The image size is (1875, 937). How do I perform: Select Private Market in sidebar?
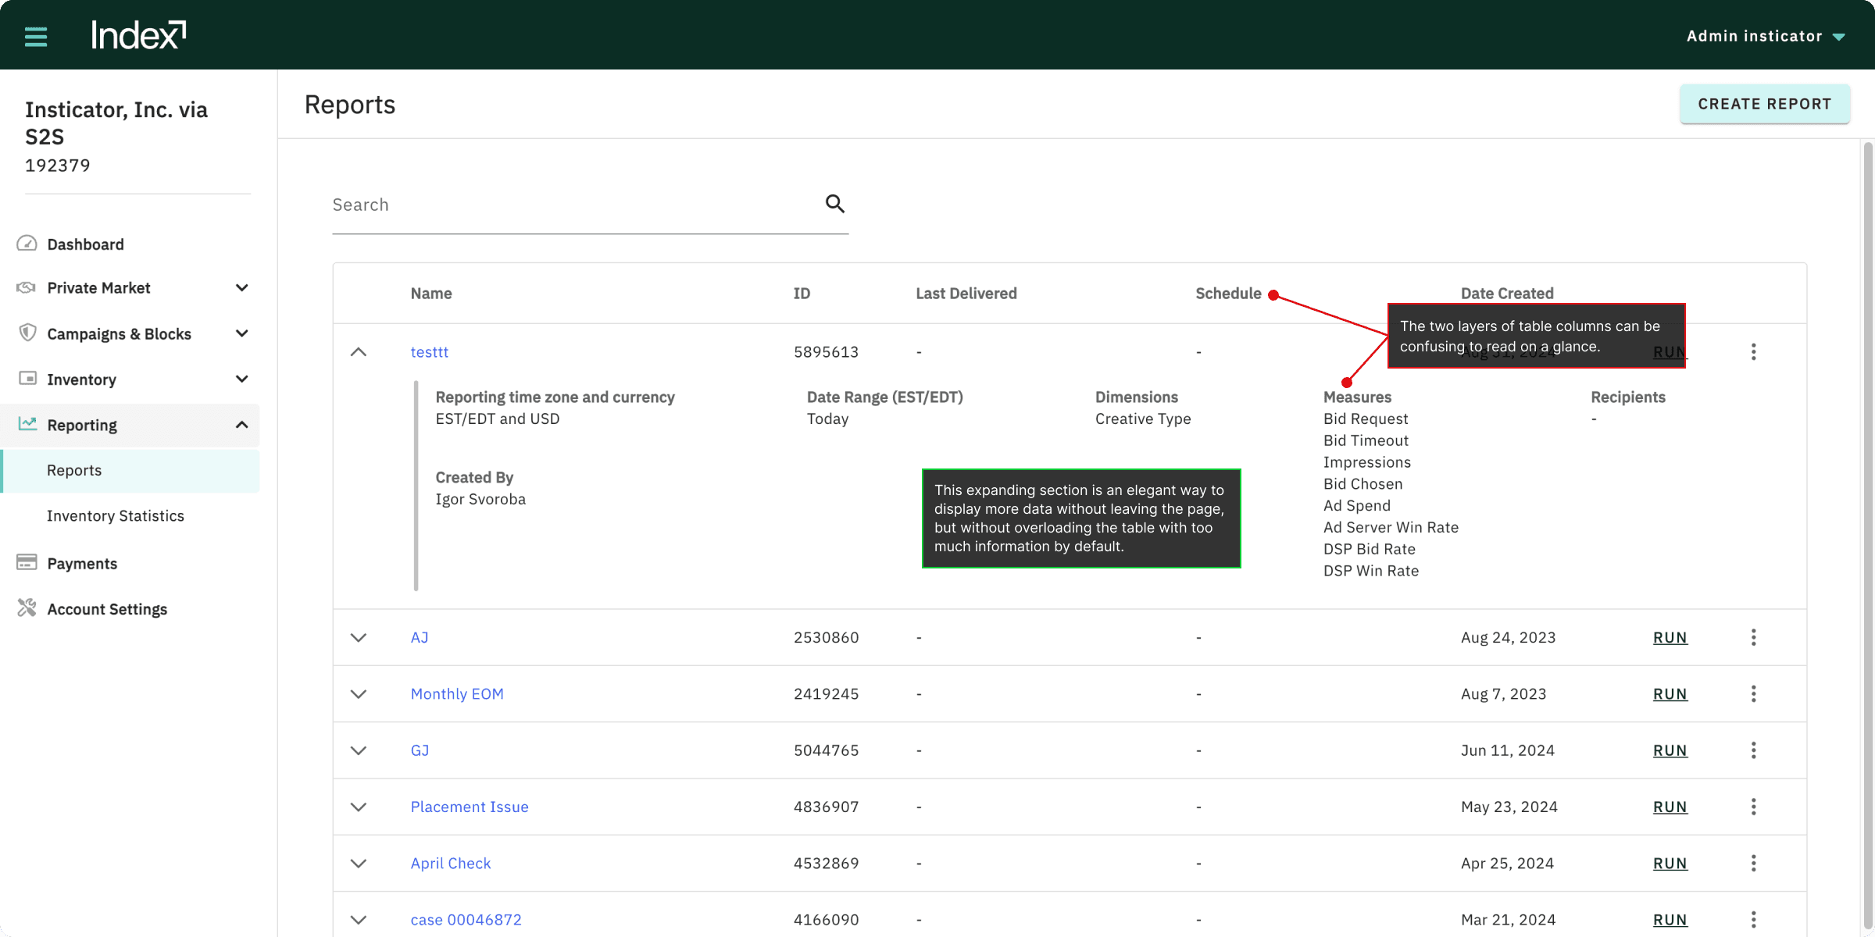pos(98,288)
